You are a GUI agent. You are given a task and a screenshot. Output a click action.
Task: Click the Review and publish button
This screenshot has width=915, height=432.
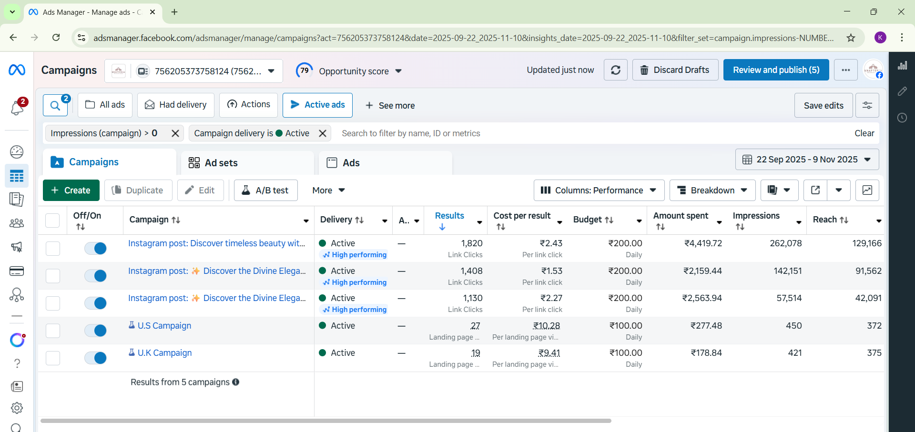pos(776,70)
